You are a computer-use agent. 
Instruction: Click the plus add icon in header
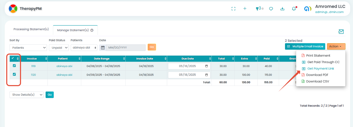(245, 9)
